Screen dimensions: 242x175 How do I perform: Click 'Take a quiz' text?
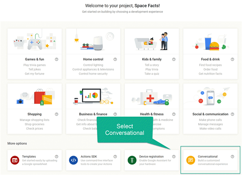click(152, 74)
